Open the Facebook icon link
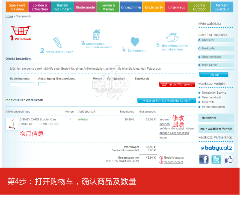This screenshot has width=240, height=202. (x=203, y=159)
